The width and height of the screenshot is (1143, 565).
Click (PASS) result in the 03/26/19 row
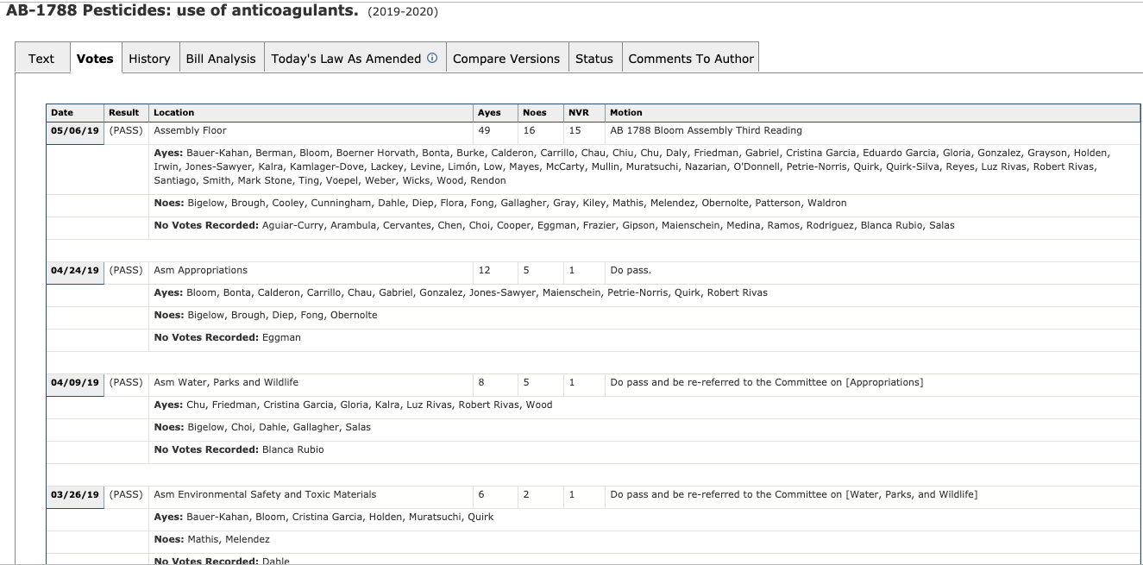[x=126, y=495]
